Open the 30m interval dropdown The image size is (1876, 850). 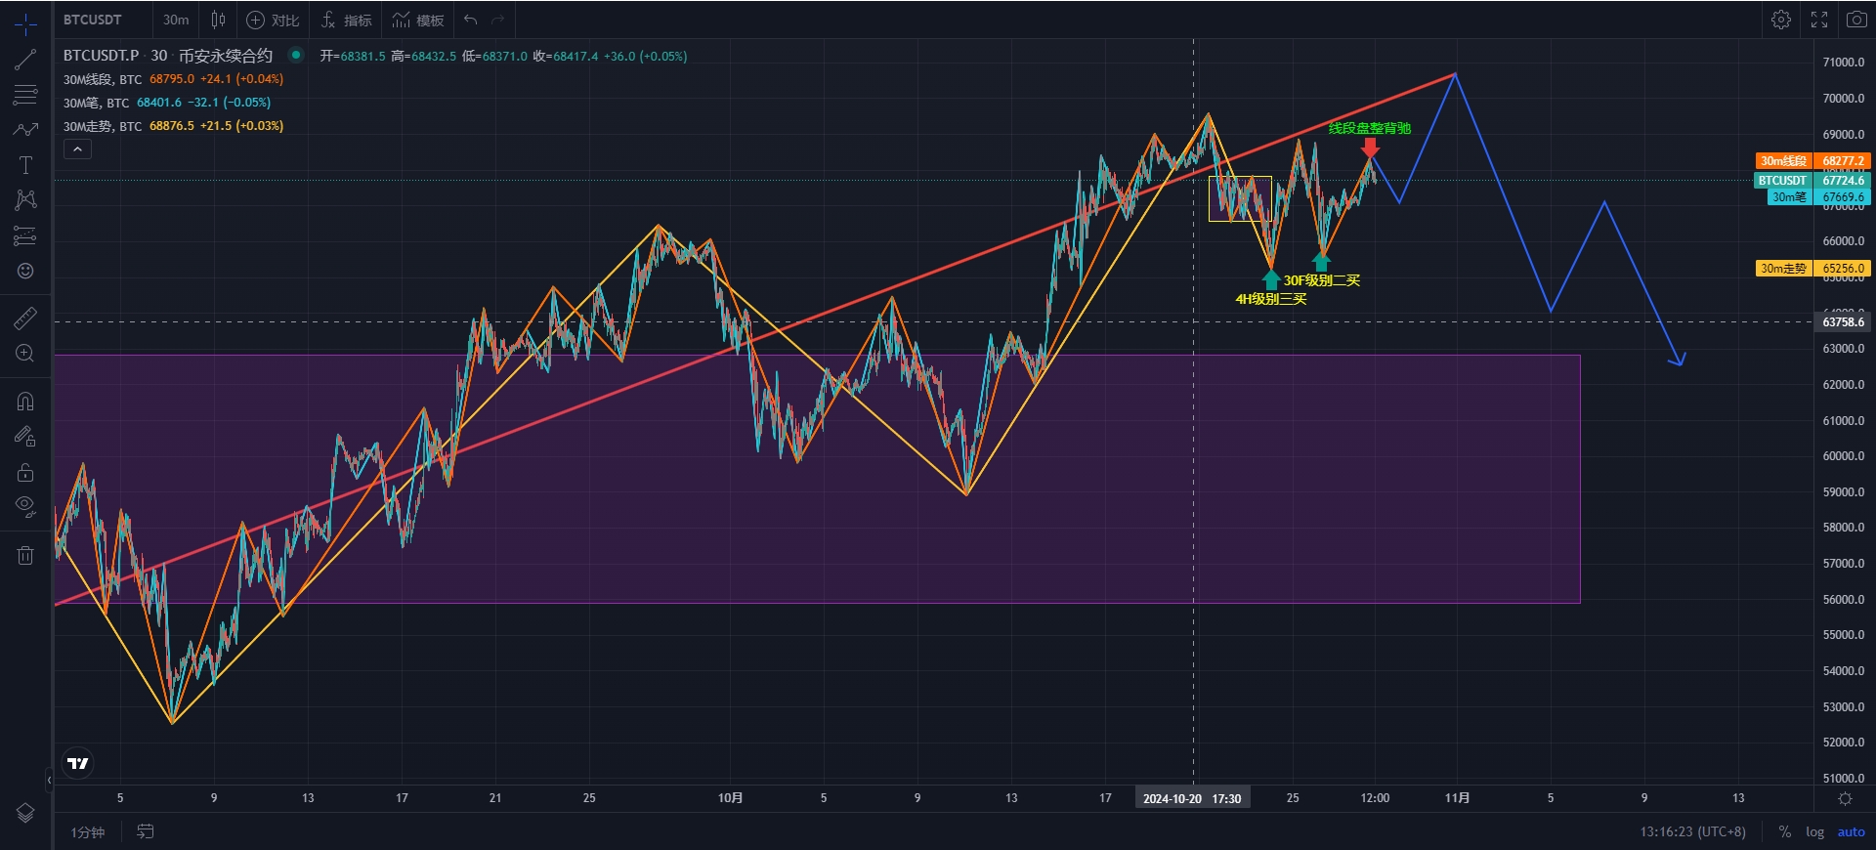pos(176,20)
